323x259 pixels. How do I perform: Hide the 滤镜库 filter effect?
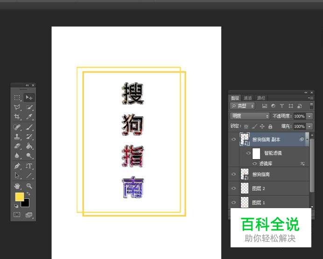(x=255, y=163)
